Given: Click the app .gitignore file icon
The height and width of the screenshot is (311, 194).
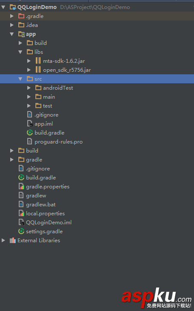Looking at the screenshot, I should 29,114.
